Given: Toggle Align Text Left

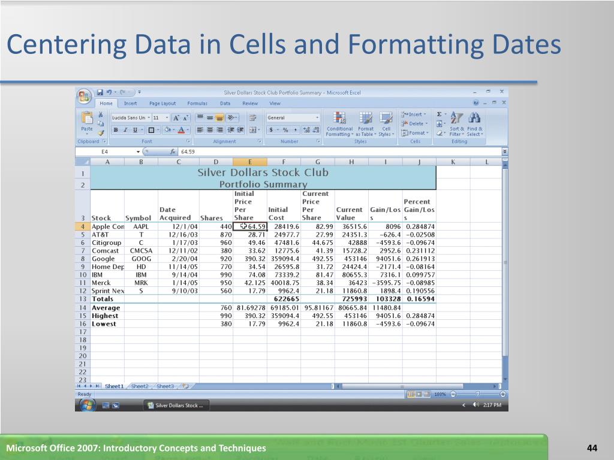Looking at the screenshot, I should [x=200, y=130].
